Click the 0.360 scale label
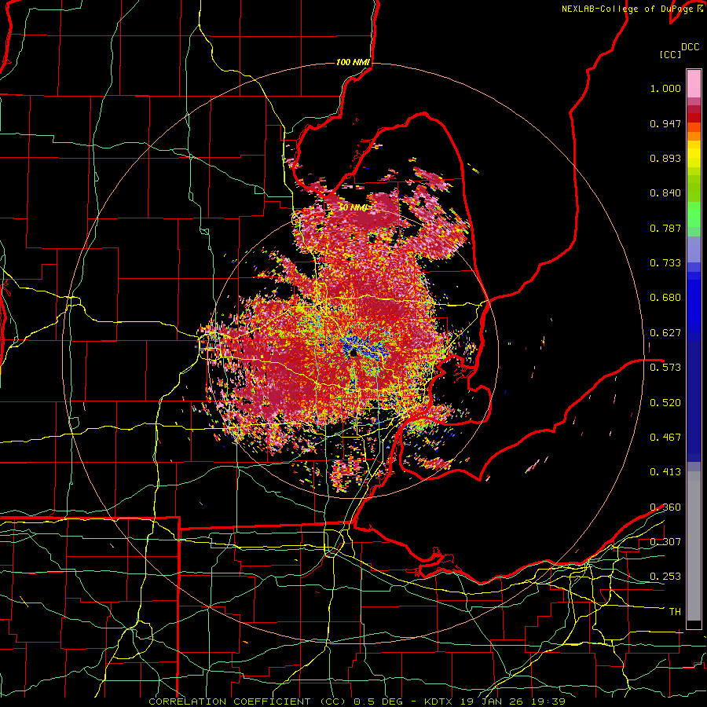Viewport: 707px width, 707px height. 665,507
